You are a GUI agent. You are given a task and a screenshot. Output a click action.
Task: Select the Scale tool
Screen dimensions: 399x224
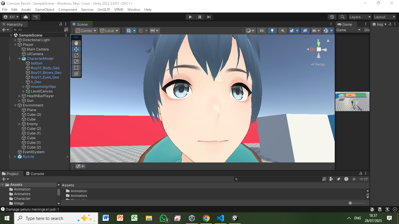point(76,62)
